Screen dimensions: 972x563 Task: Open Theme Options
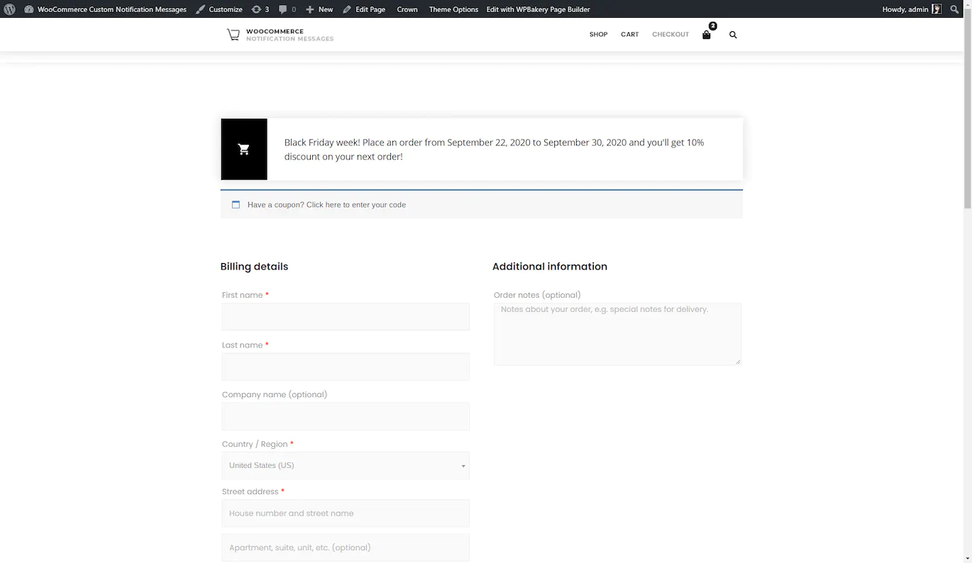(453, 9)
